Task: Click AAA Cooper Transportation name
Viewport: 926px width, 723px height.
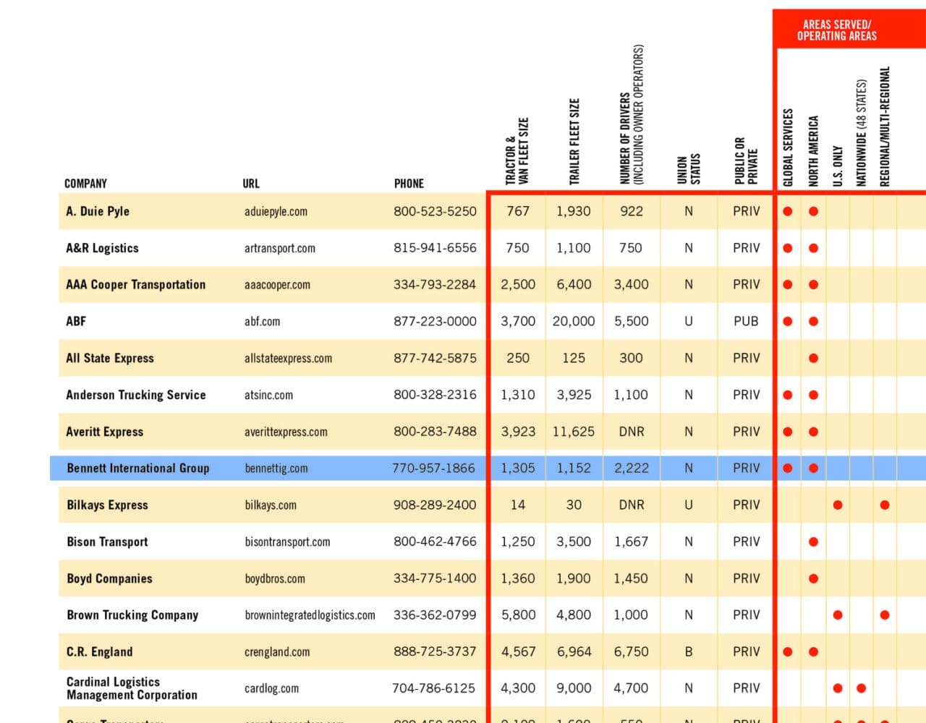Action: (x=135, y=285)
